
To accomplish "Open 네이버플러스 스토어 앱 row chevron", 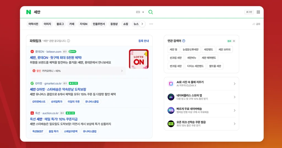I will (235, 97).
